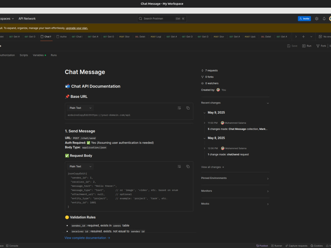
Task: Fork the collection
Action: coord(321,46)
